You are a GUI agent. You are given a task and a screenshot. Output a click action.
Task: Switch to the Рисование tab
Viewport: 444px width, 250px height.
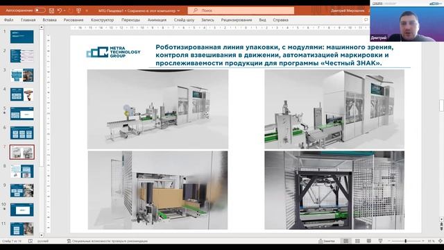click(74, 20)
